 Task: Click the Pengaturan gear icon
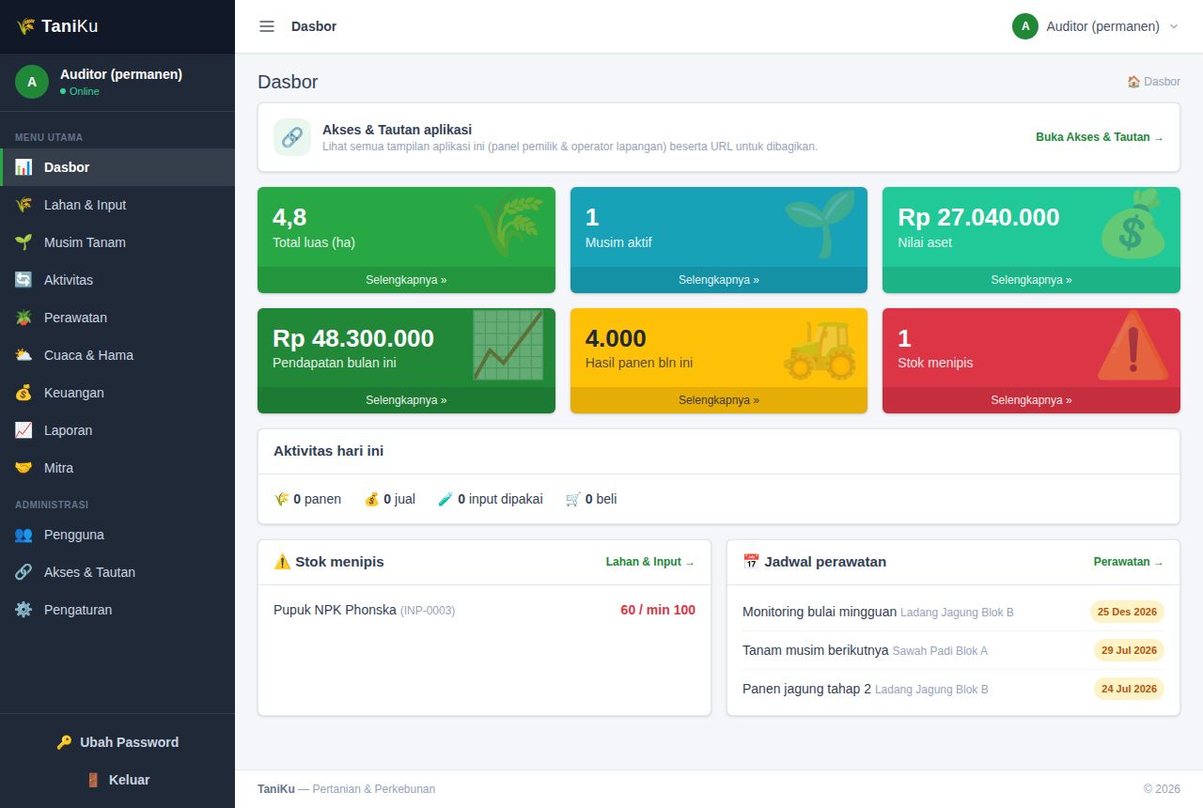[23, 610]
